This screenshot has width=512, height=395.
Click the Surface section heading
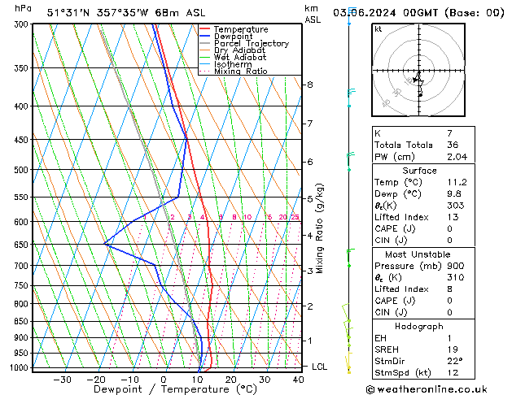(419, 171)
